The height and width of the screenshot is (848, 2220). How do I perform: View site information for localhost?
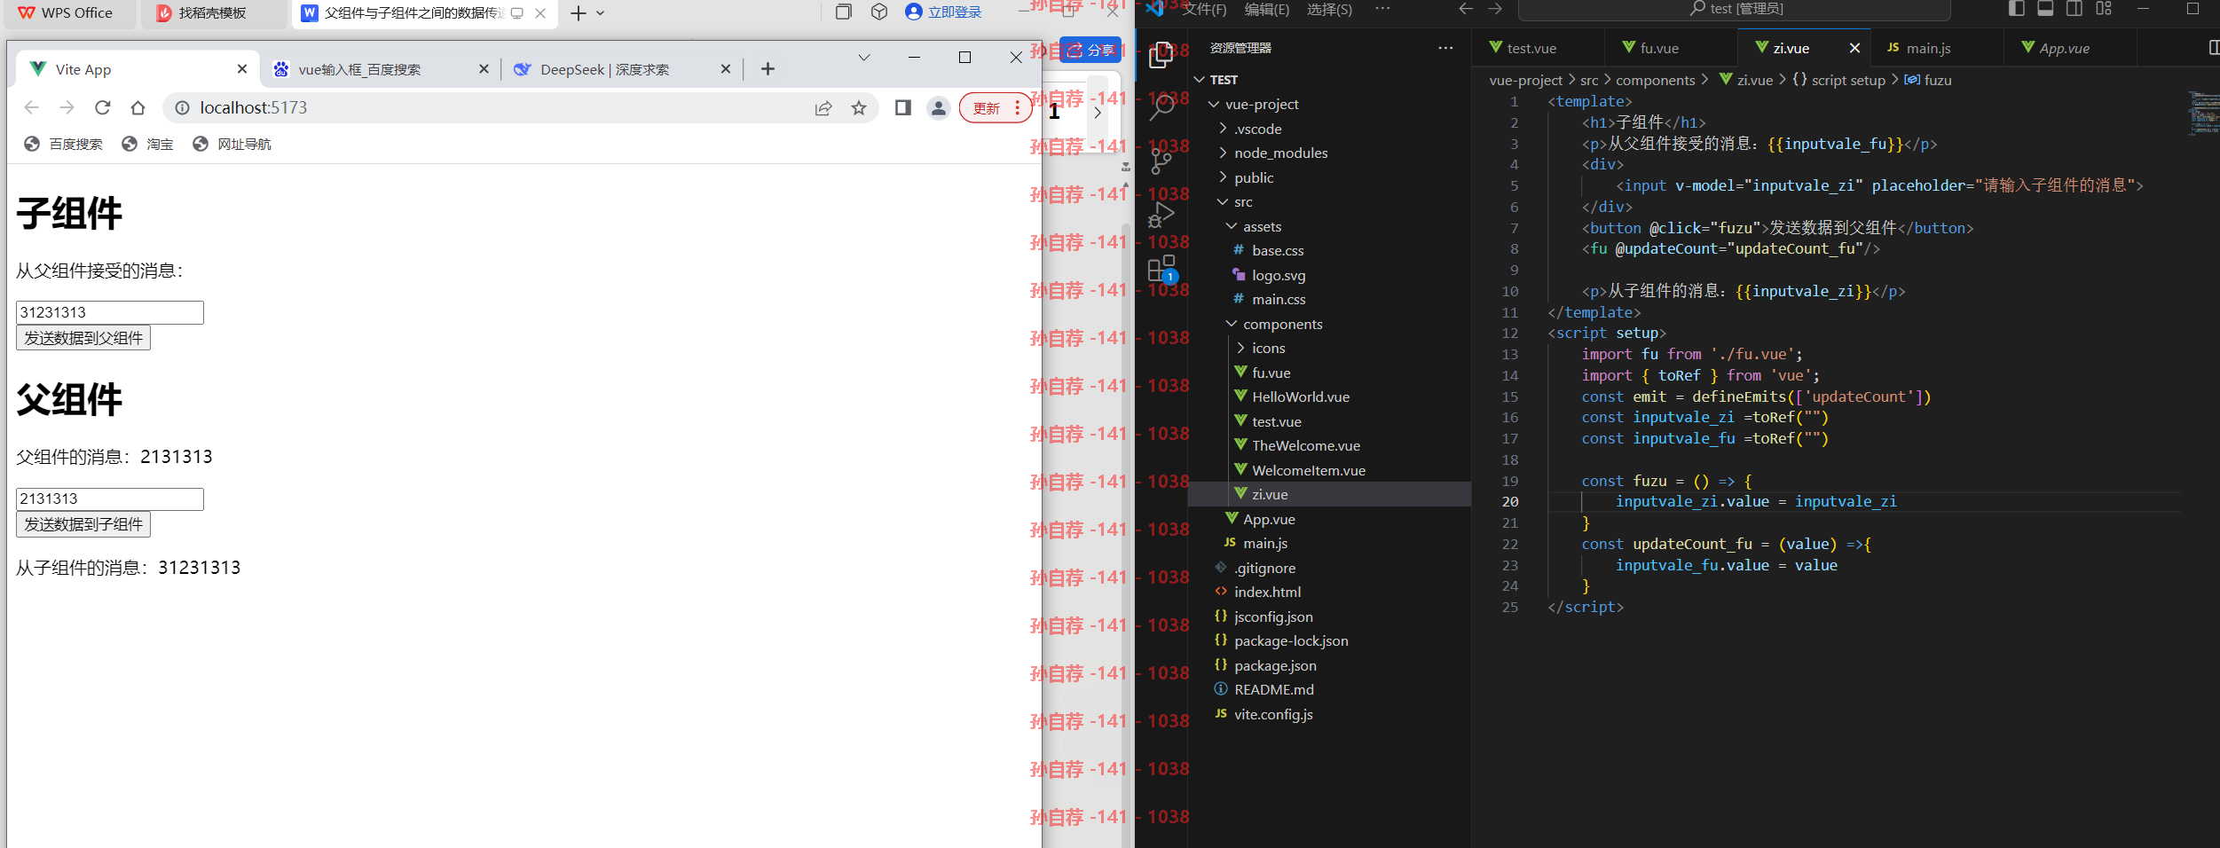(182, 107)
